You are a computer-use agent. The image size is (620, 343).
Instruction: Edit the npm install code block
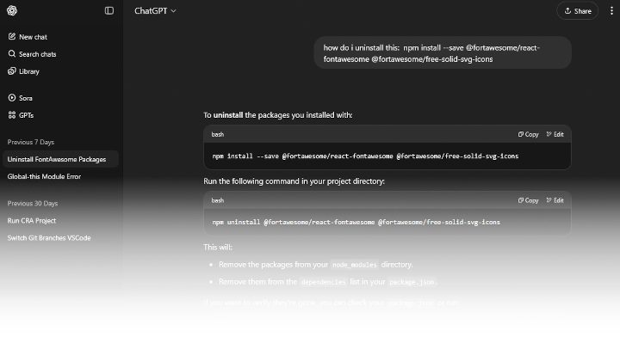555,134
